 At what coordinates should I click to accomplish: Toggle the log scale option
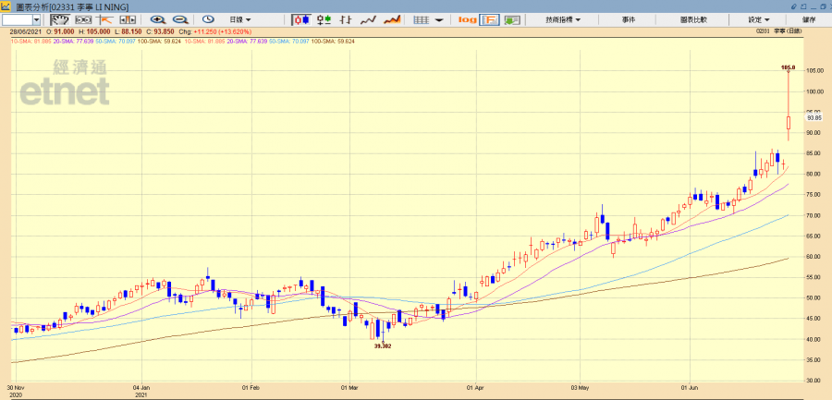(467, 19)
